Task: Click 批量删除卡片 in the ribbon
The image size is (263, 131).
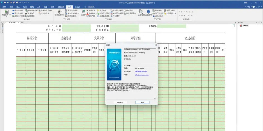Action: (169, 13)
